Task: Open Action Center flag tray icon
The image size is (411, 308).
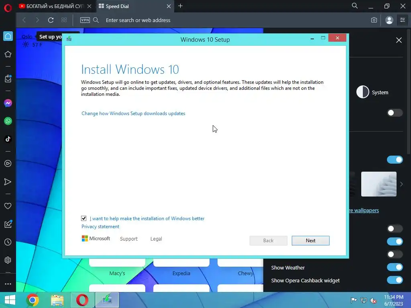Action: [354, 300]
